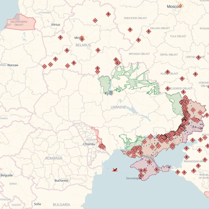Open the marker beside Kaluga Oblast label
Viewport: 209px width, 209px height.
pyautogui.click(x=149, y=31)
